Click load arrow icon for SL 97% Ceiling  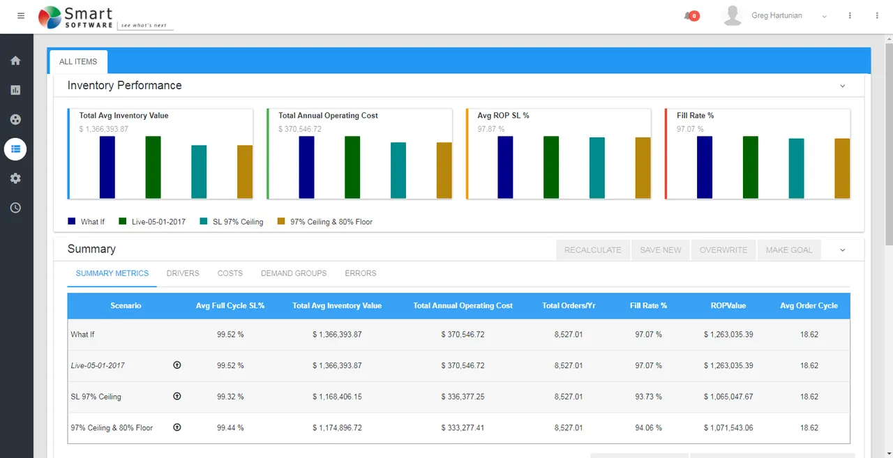click(x=177, y=396)
